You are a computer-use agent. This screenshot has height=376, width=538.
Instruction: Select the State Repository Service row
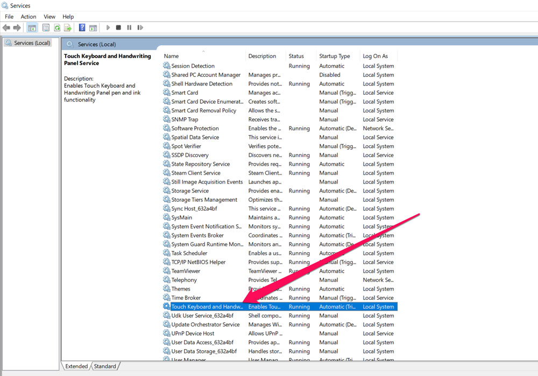(280, 164)
